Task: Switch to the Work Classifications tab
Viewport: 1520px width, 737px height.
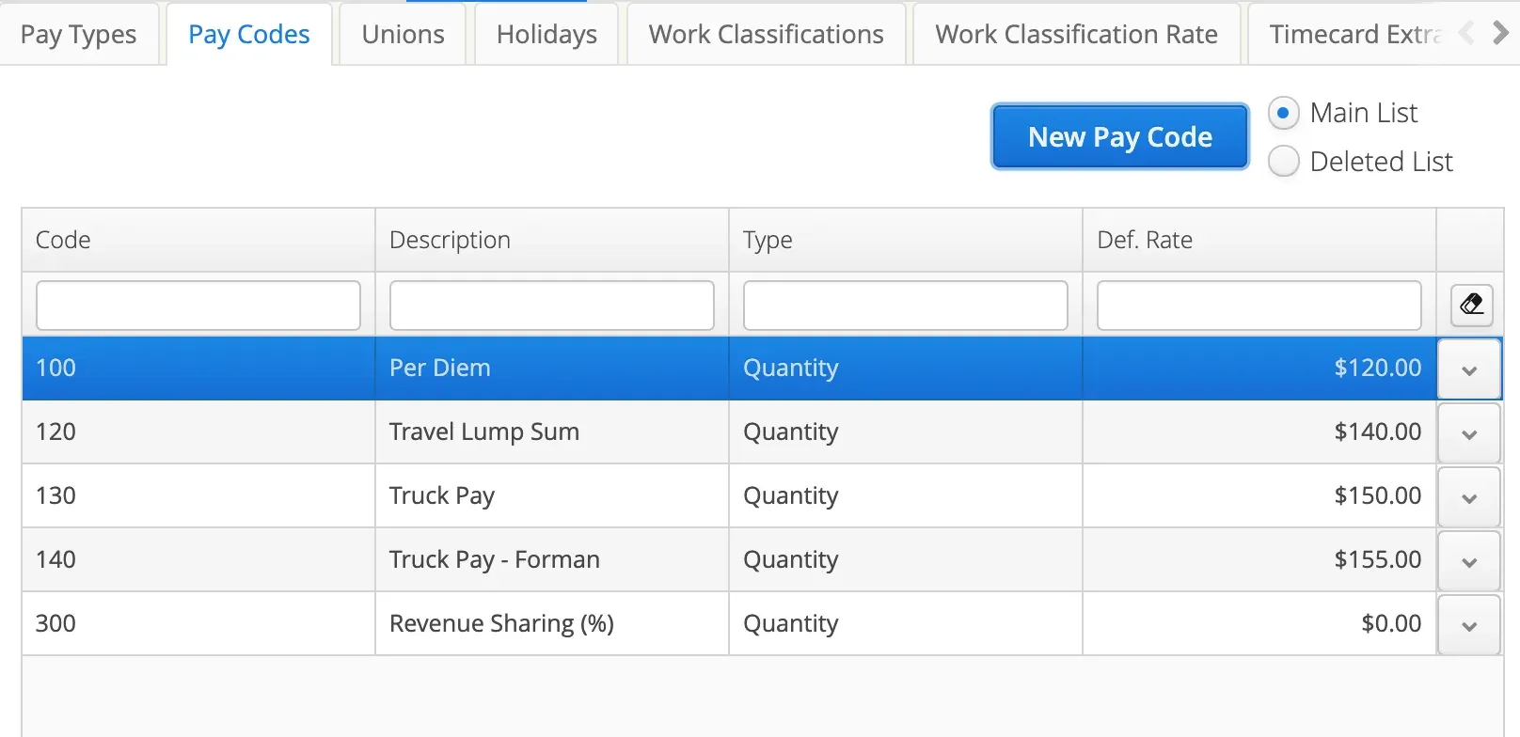Action: tap(766, 35)
